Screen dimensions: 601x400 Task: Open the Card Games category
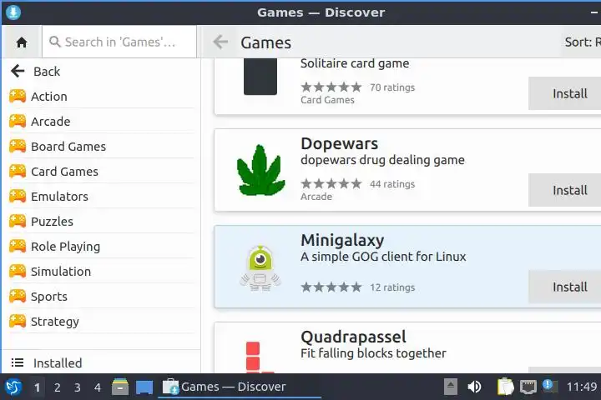102,172
